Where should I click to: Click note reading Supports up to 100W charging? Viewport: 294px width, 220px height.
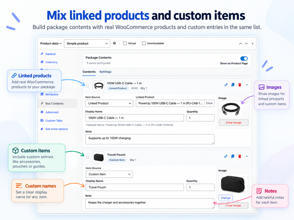pos(150,139)
